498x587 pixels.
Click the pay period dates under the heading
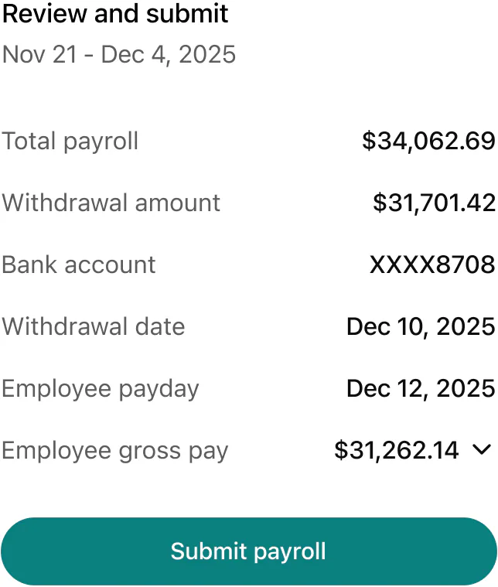pos(119,55)
